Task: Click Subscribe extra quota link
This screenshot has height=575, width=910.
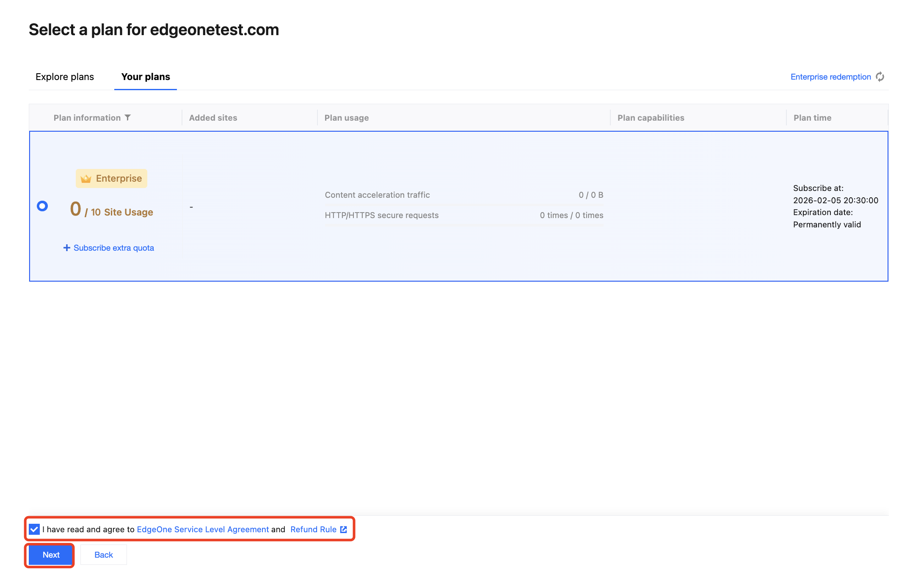Action: pyautogui.click(x=113, y=248)
